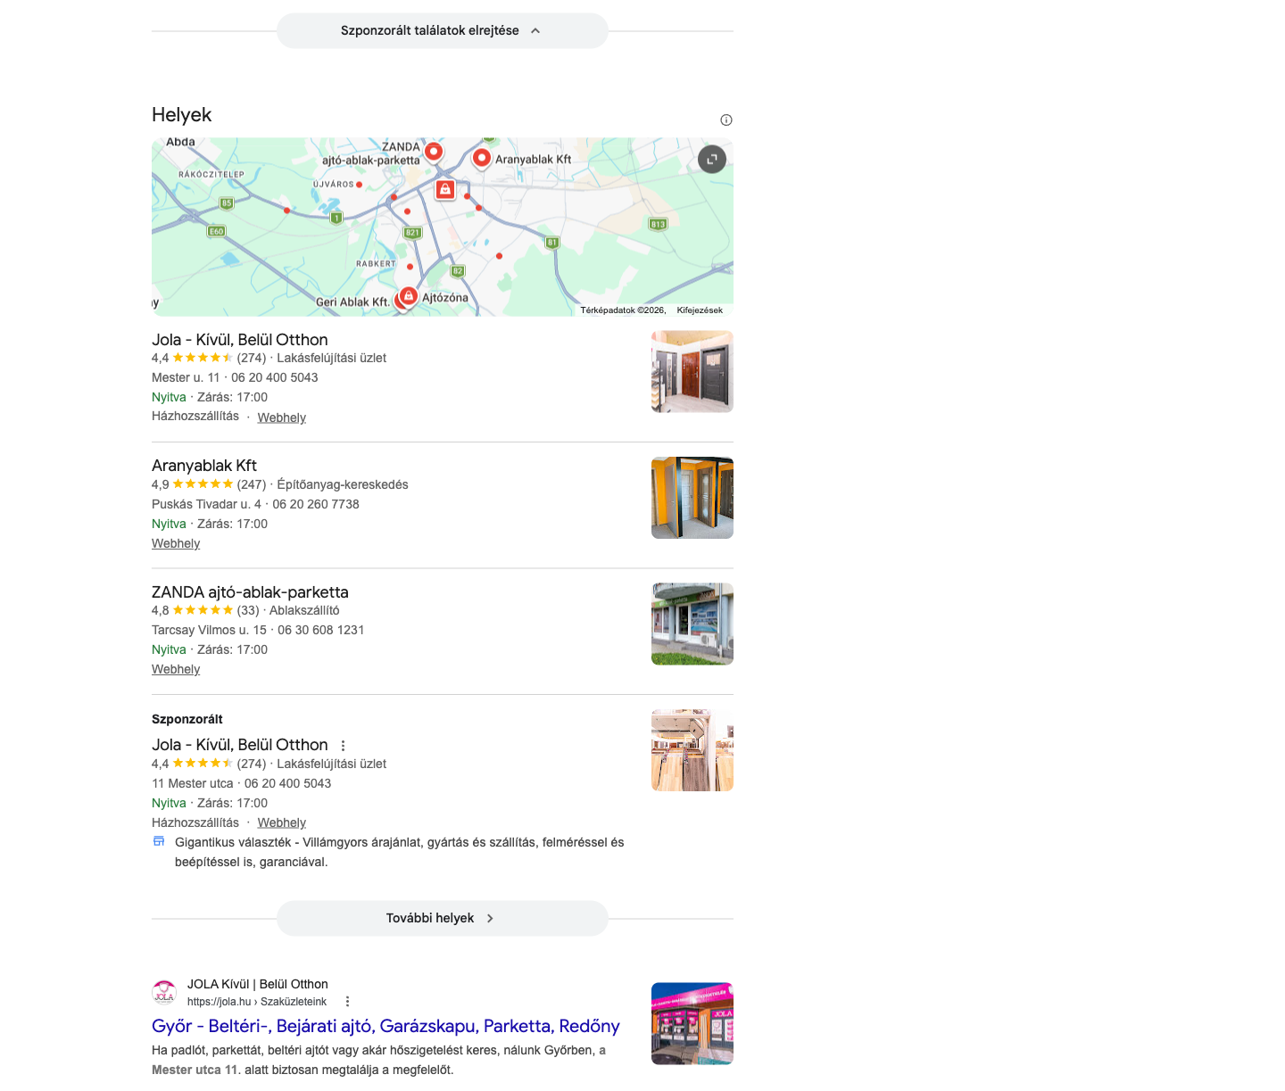The image size is (1285, 1091).
Task: Click the storefront icon beside Gigantikus választék
Action: (159, 841)
